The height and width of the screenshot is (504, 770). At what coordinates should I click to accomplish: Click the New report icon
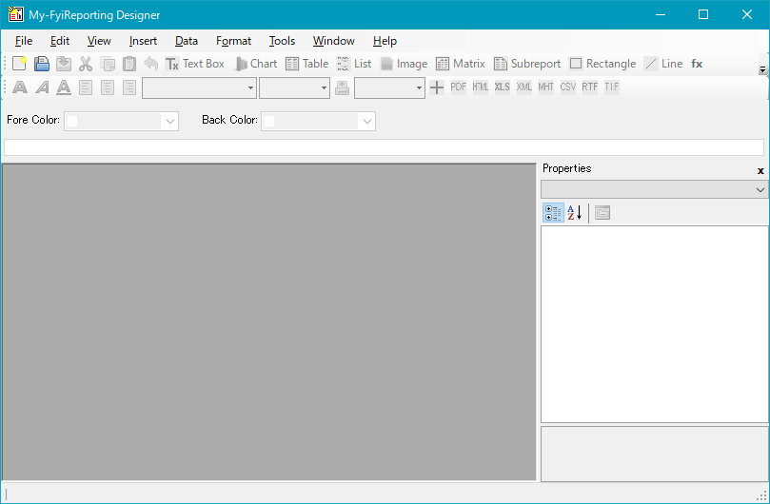pyautogui.click(x=19, y=64)
